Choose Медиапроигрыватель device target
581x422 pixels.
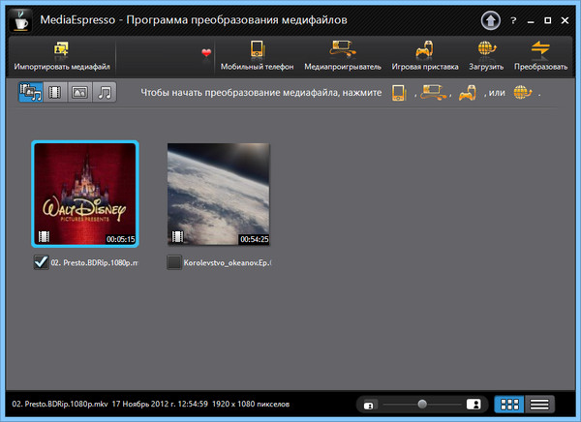(x=343, y=56)
